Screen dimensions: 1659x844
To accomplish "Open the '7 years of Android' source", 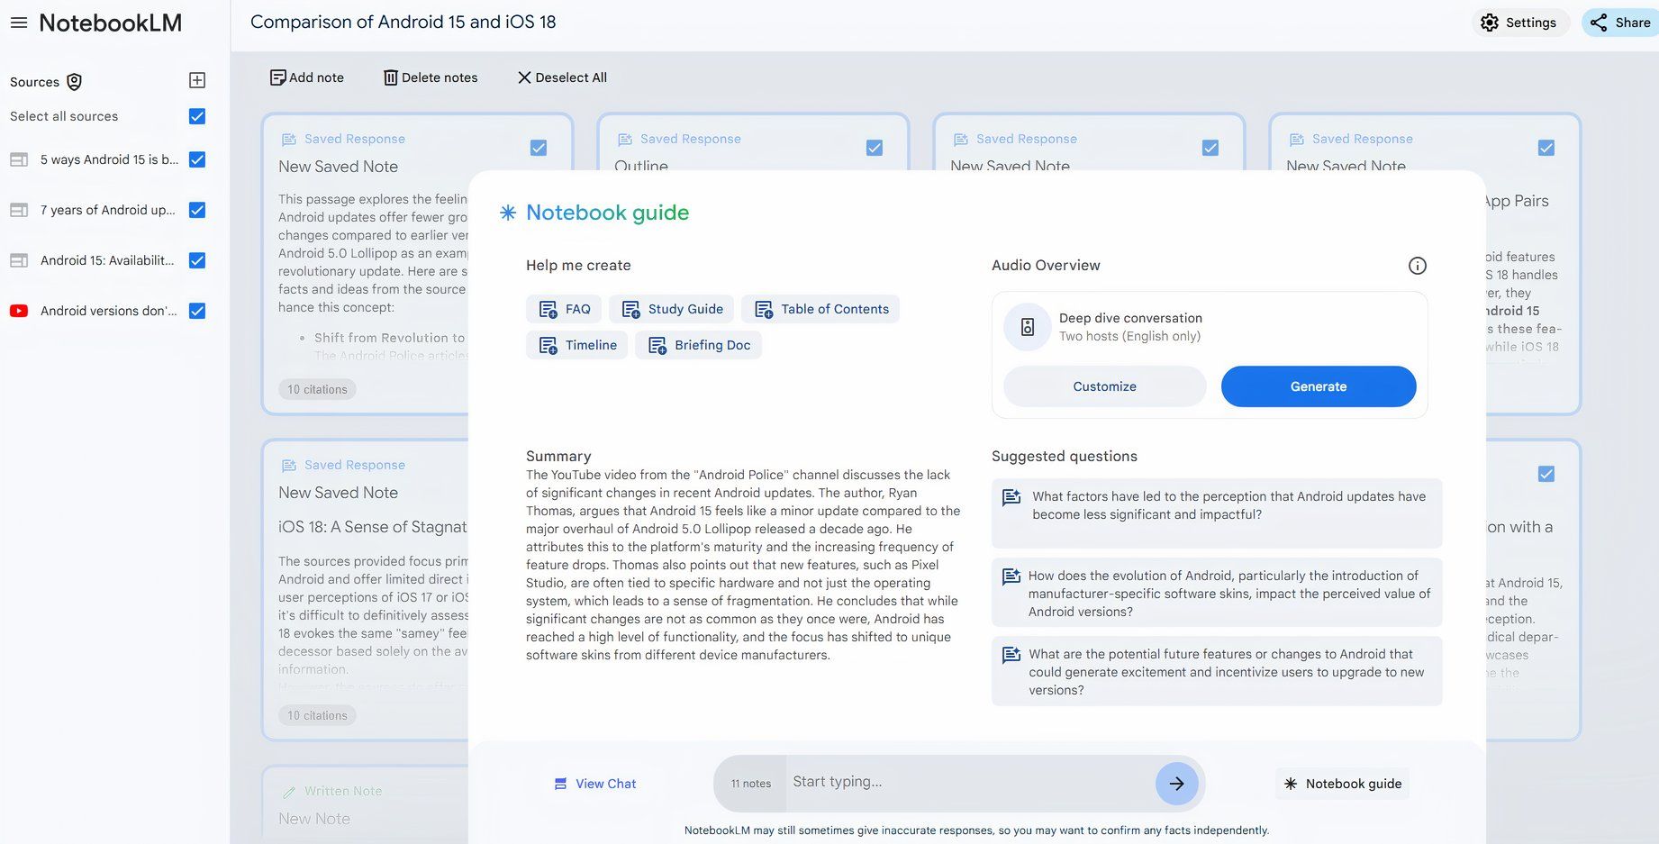I will pyautogui.click(x=107, y=210).
